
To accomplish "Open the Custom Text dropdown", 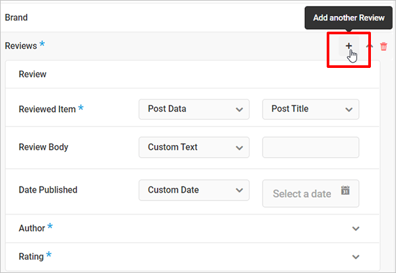I will (194, 147).
